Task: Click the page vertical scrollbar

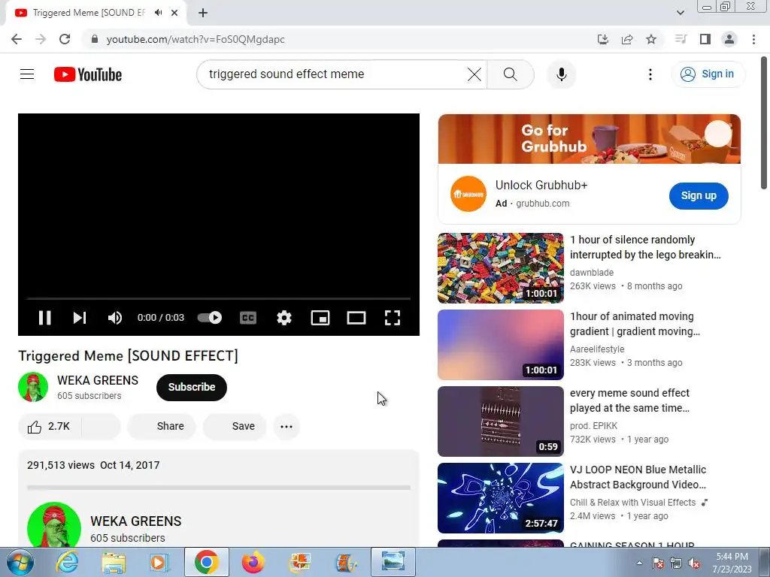Action: 764,122
